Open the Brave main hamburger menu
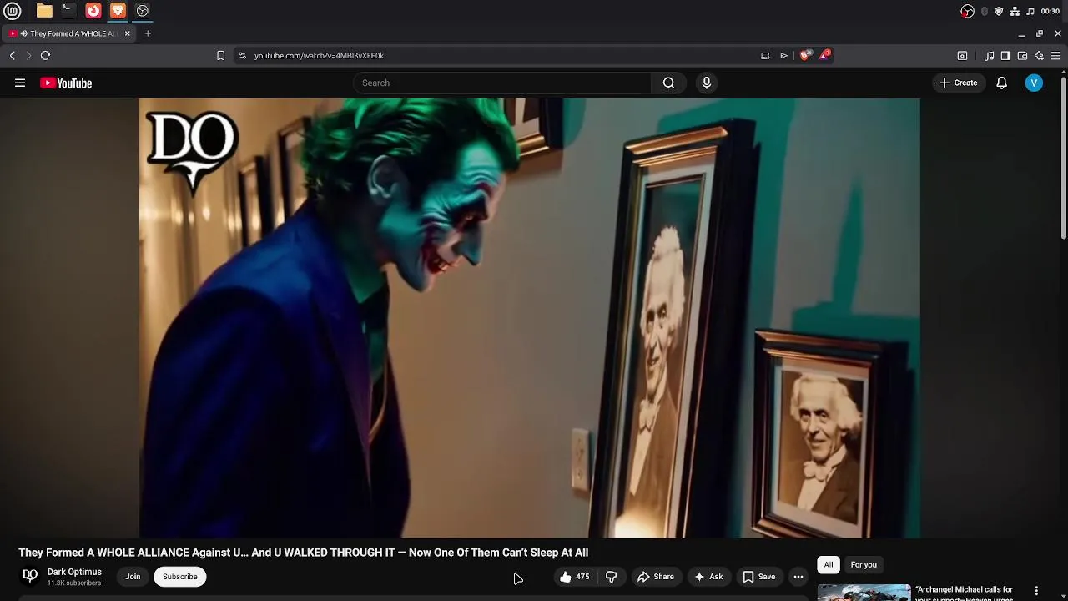1068x601 pixels. [x=1055, y=55]
